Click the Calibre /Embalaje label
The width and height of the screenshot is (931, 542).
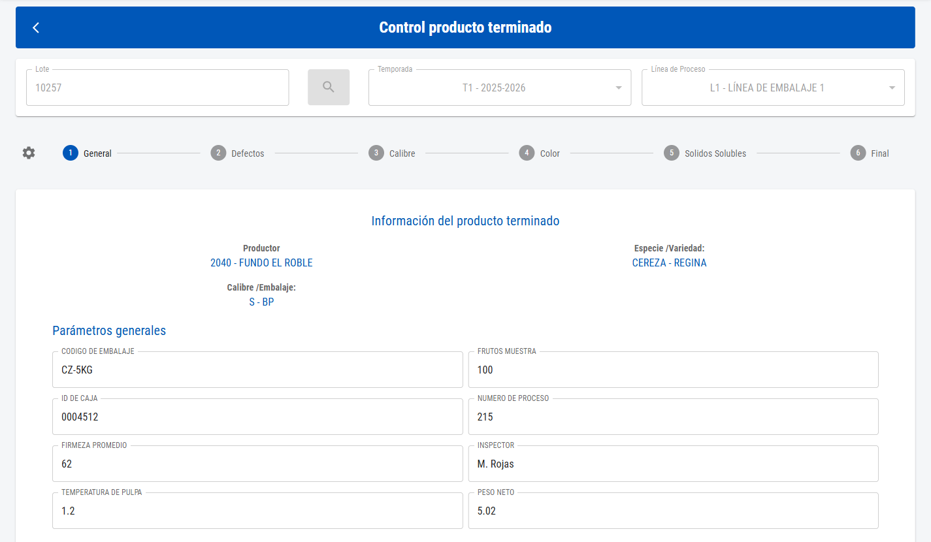coord(261,287)
